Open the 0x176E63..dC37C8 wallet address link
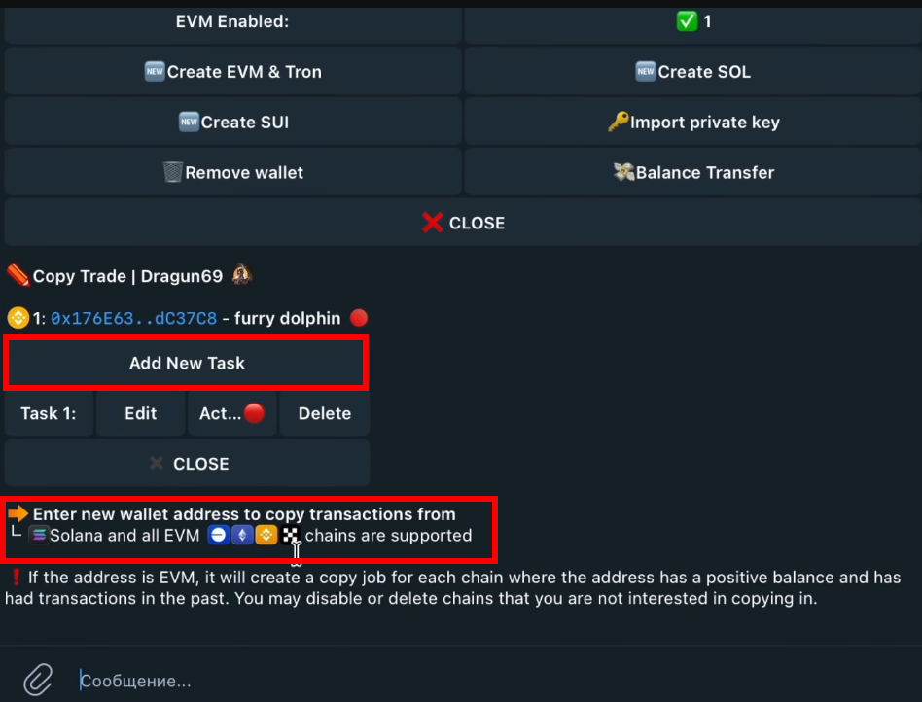 [x=122, y=318]
